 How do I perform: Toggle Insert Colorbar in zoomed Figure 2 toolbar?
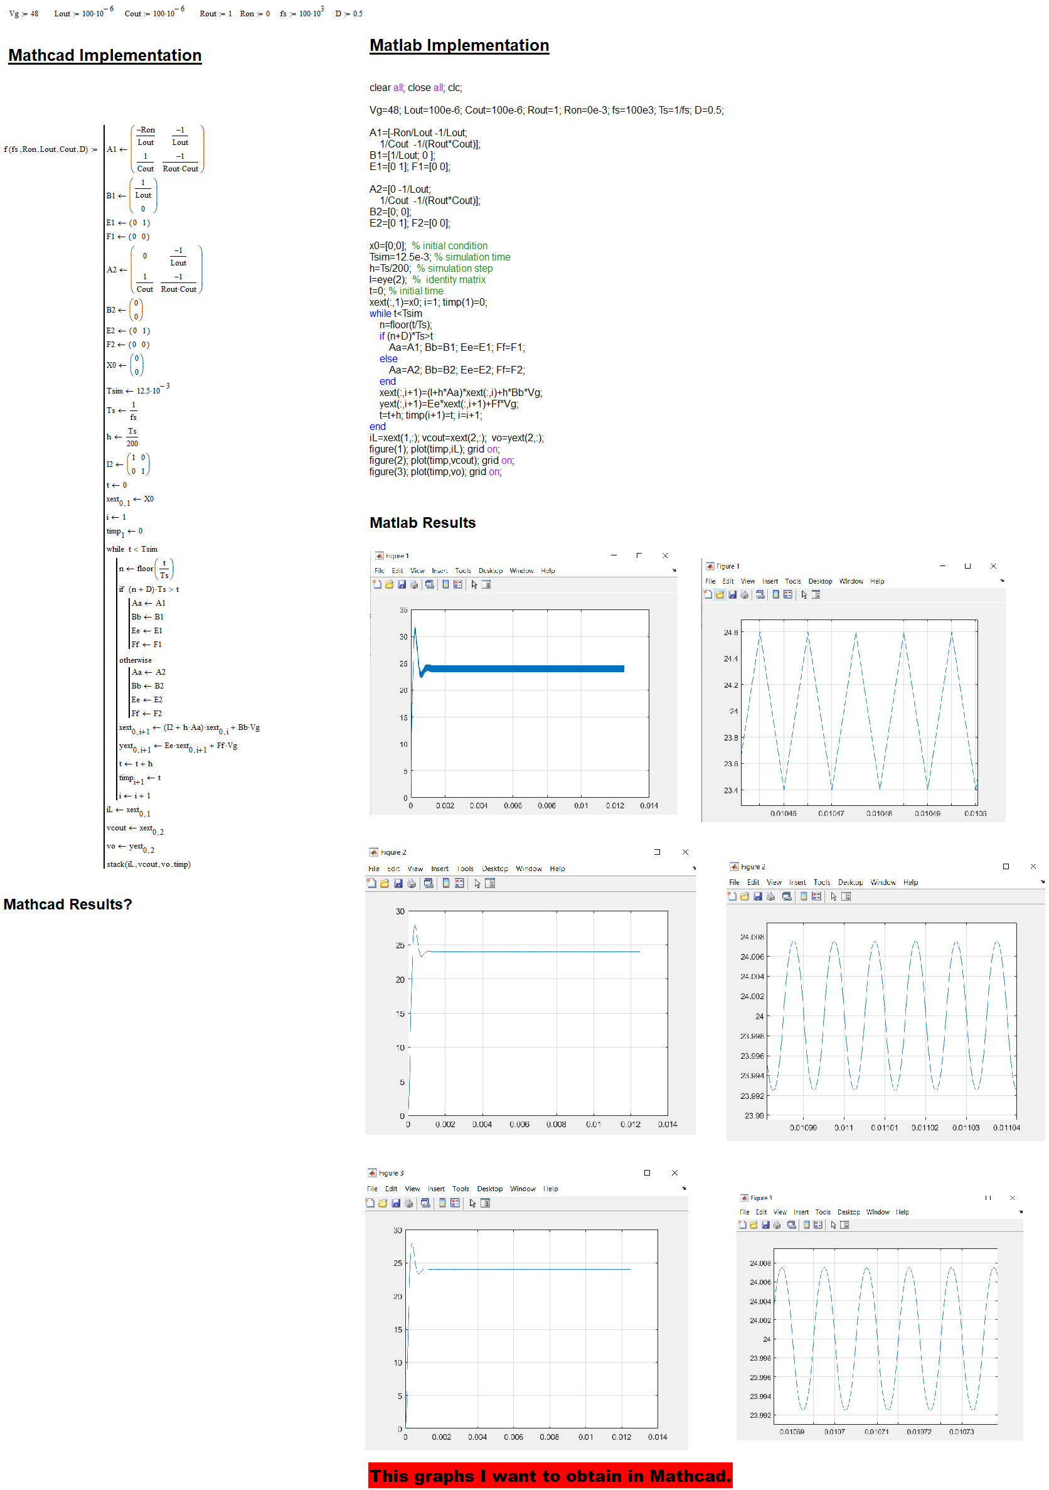pyautogui.click(x=804, y=896)
